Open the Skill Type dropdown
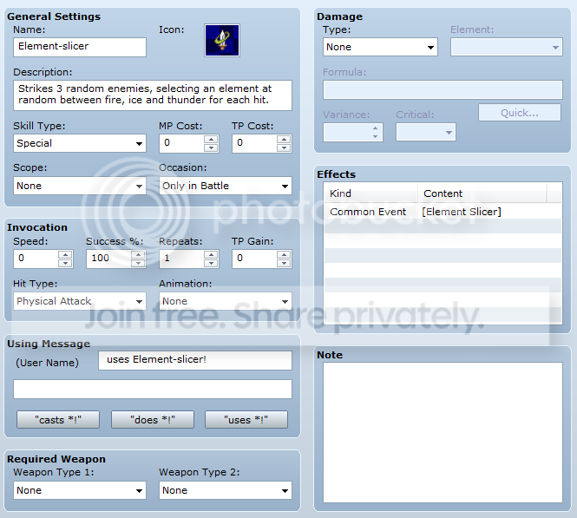This screenshot has height=518, width=577. point(80,143)
